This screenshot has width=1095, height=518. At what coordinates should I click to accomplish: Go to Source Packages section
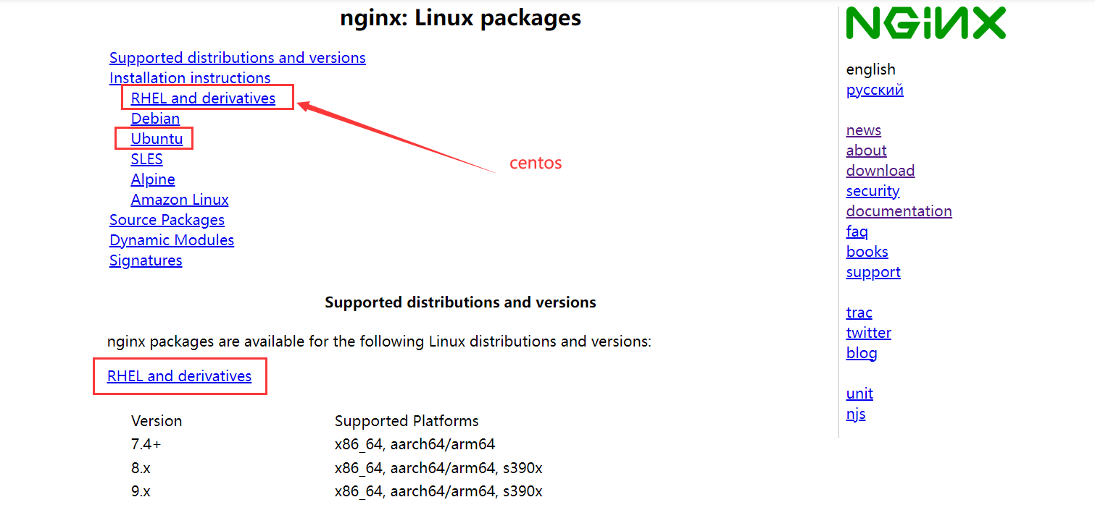point(167,220)
